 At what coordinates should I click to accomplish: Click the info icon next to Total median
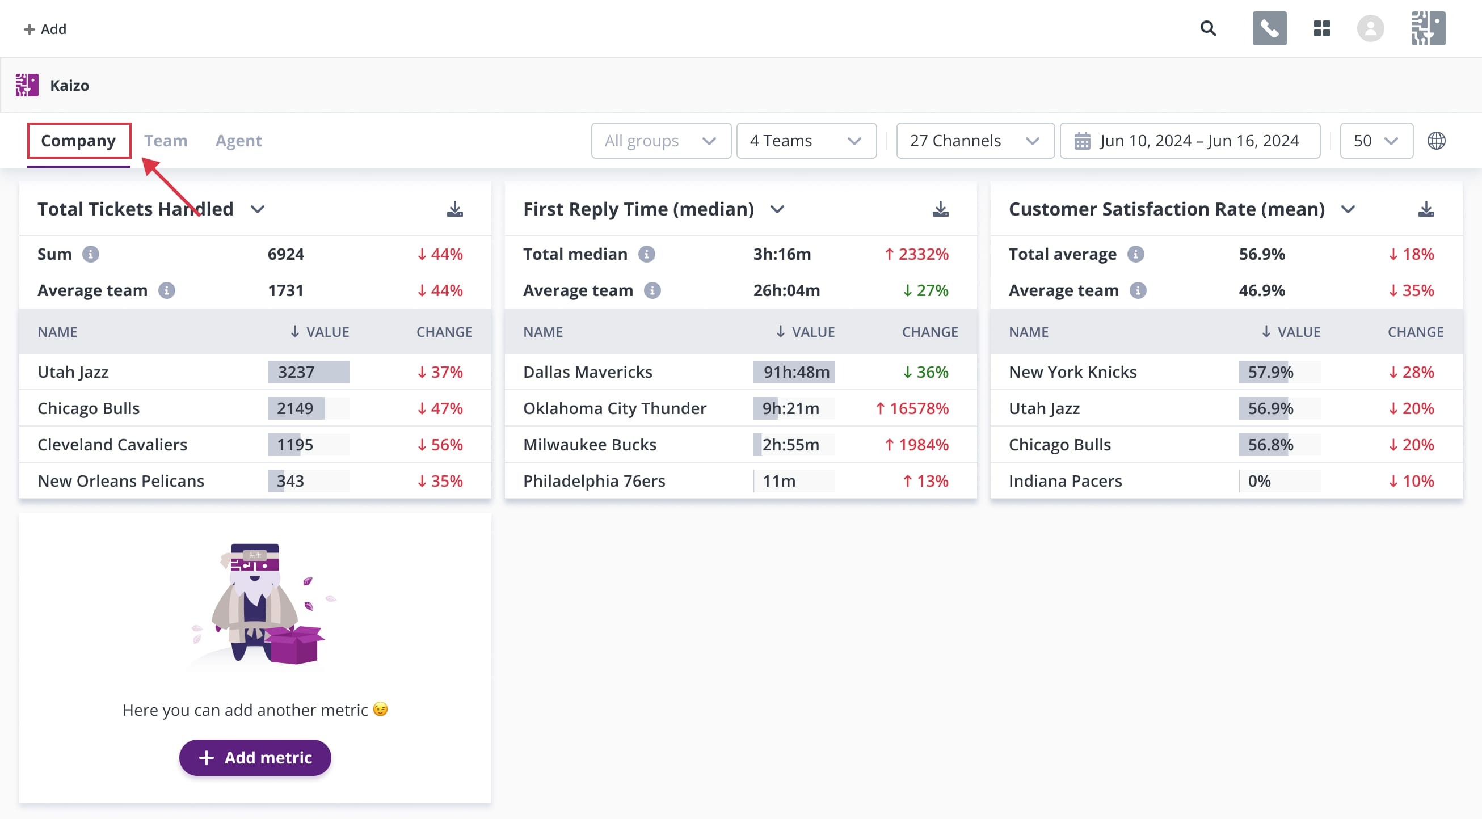648,254
